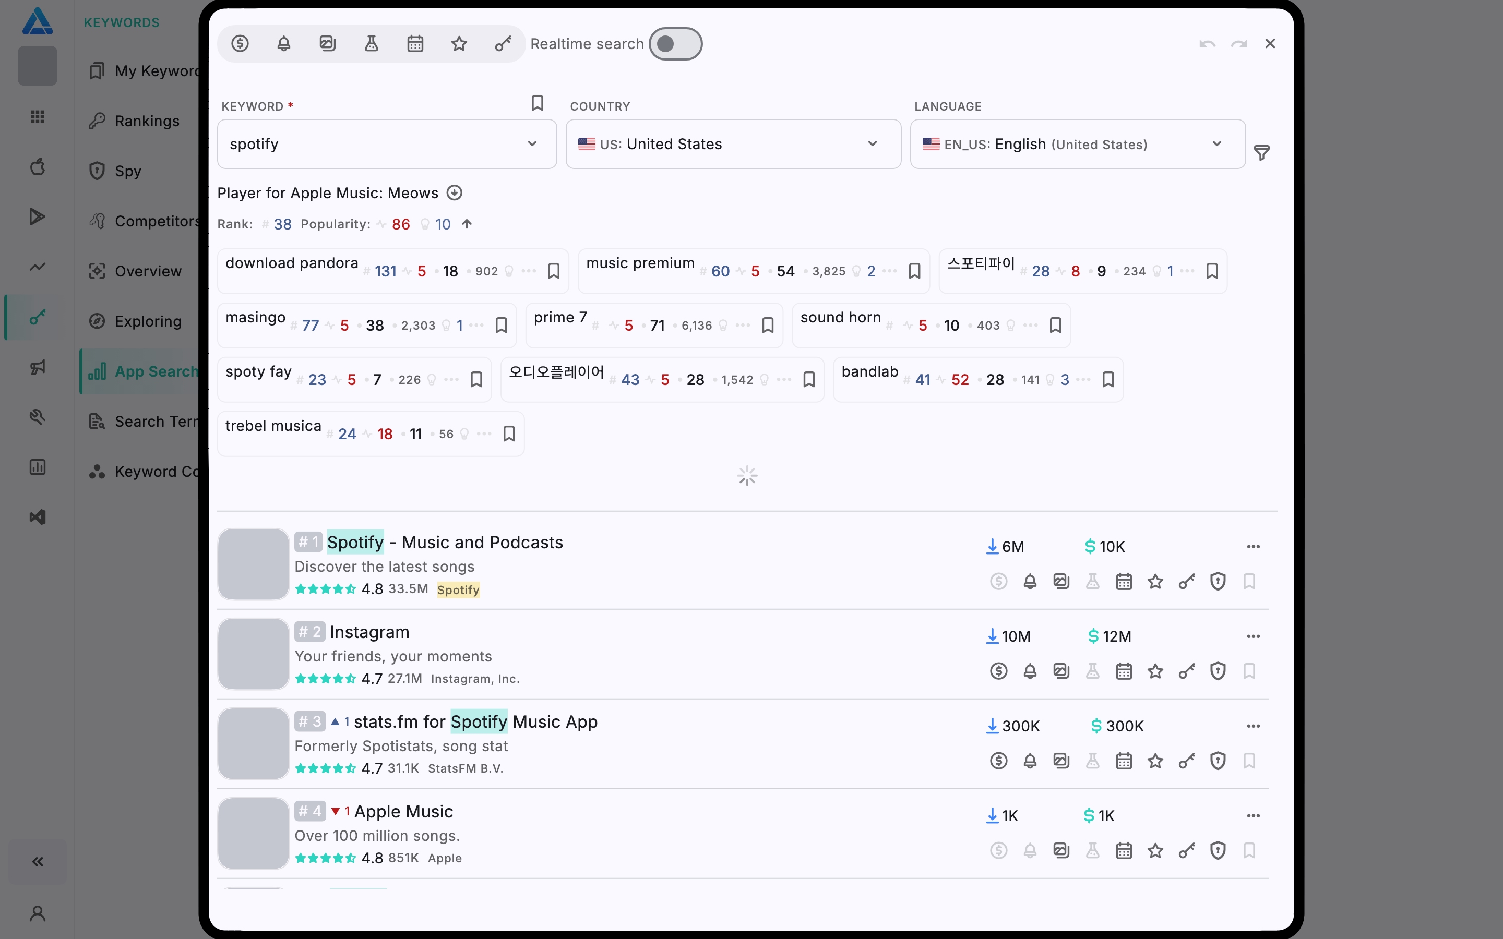Viewport: 1503px width, 939px height.
Task: Open more options for download pandora keyword
Action: pyautogui.click(x=529, y=271)
